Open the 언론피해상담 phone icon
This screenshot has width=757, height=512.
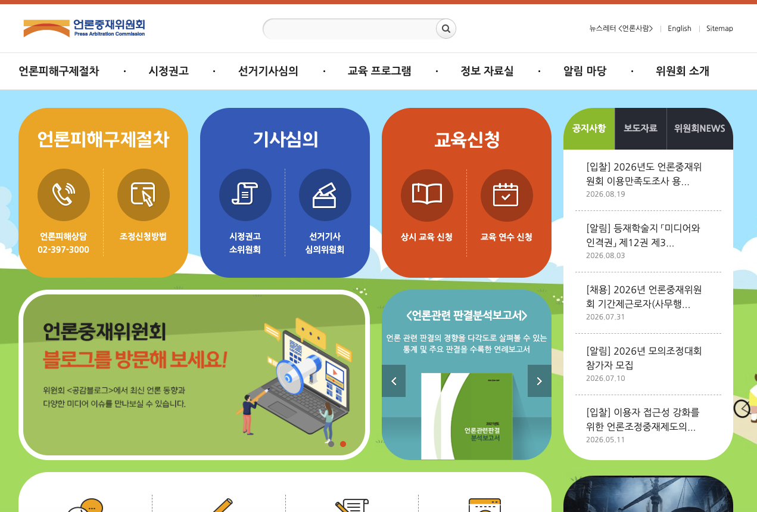(64, 195)
